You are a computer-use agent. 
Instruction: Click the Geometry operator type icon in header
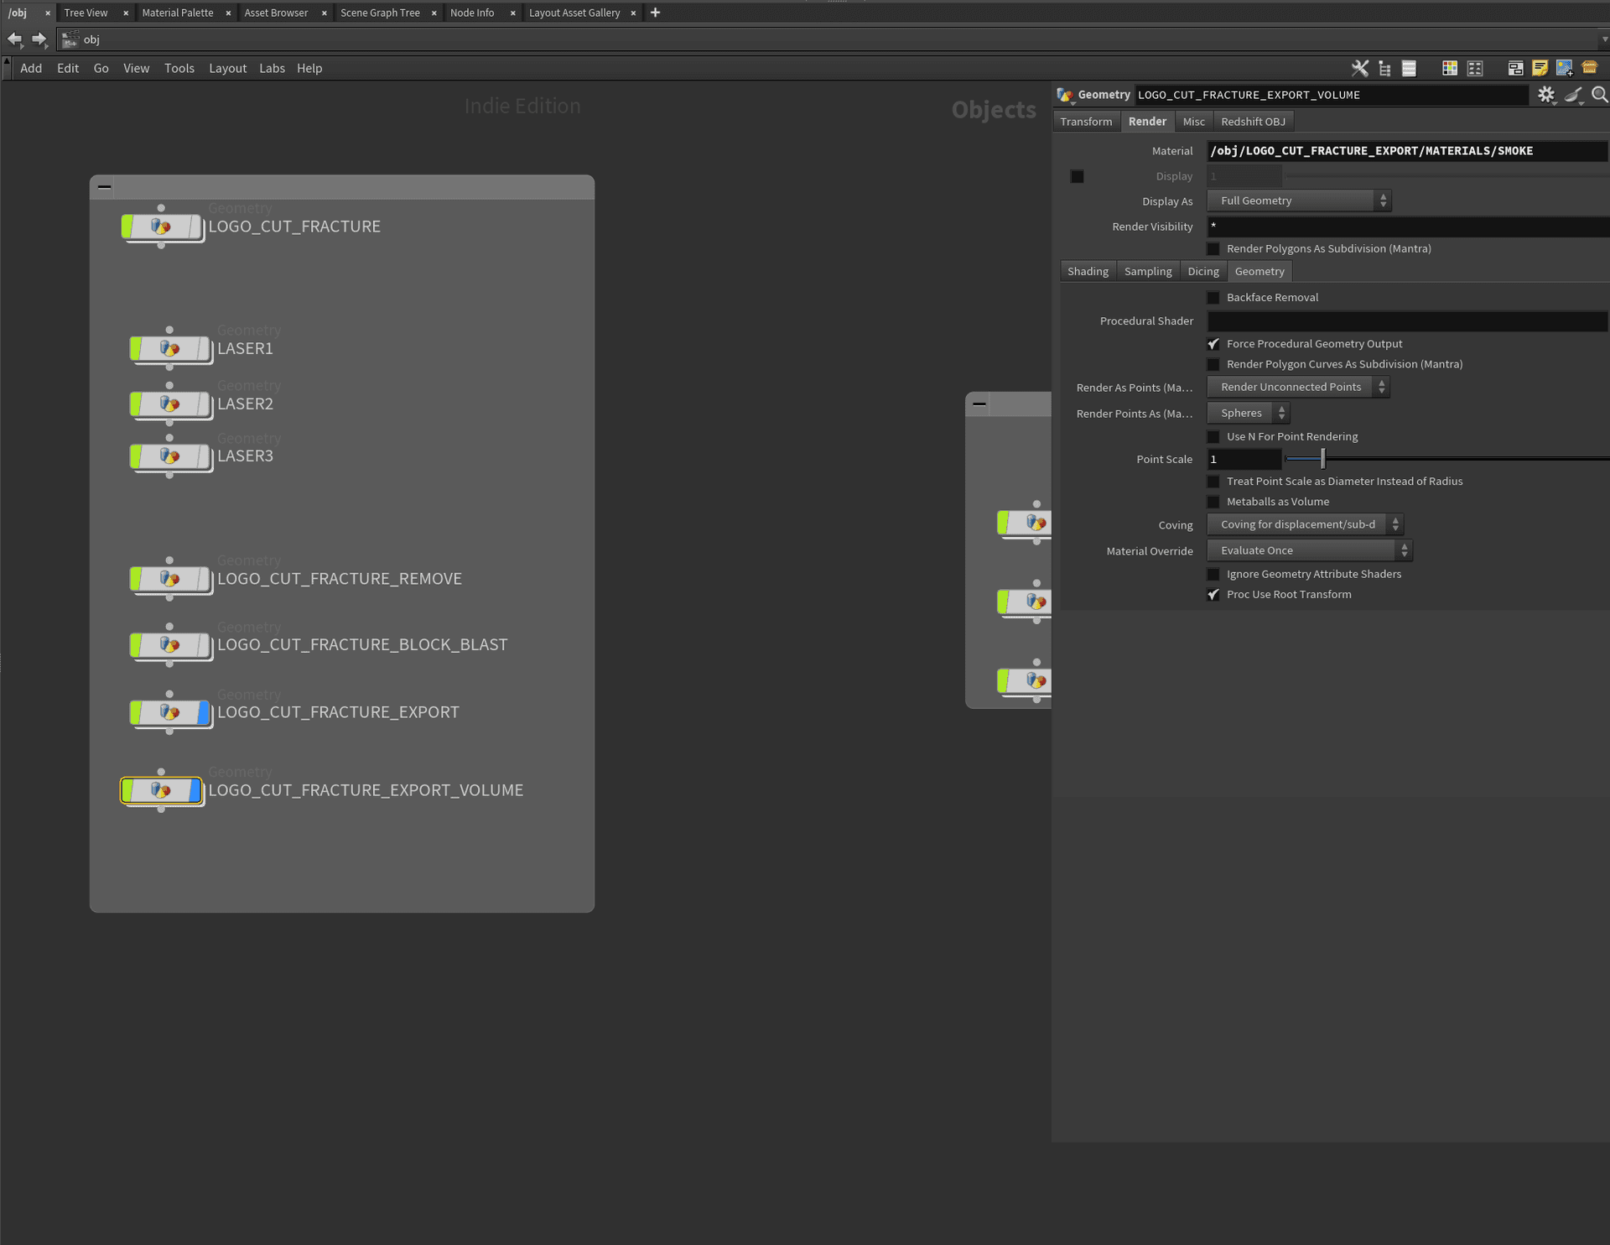(x=1065, y=95)
